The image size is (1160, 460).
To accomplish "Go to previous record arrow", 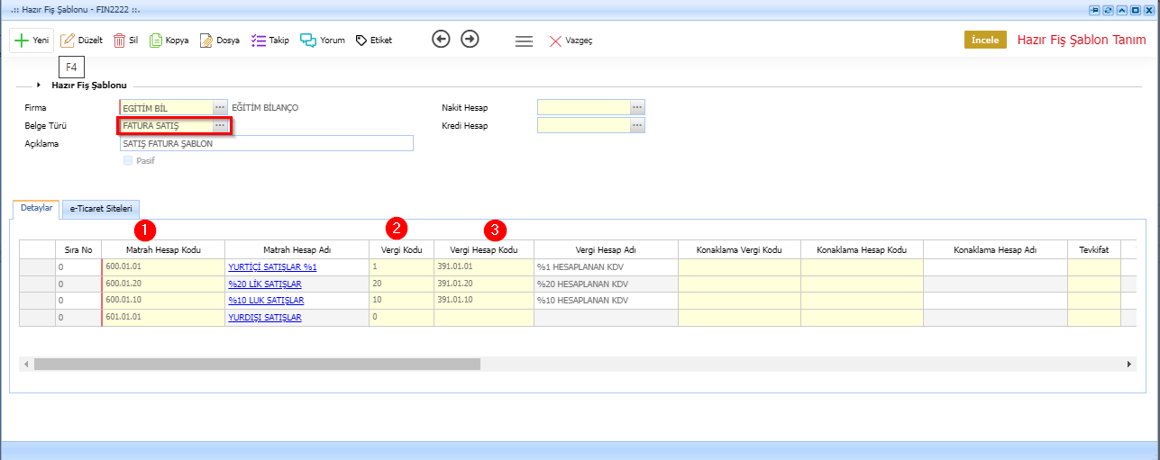I will point(441,40).
